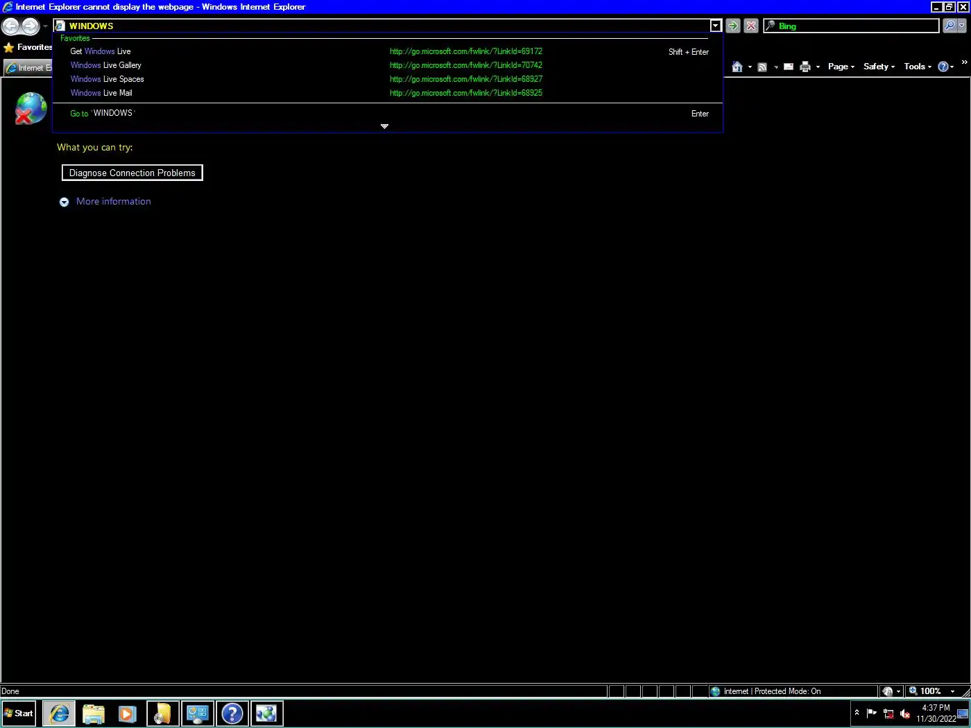The image size is (971, 728).
Task: Click the network globe taskbar icon
Action: coord(266,713)
